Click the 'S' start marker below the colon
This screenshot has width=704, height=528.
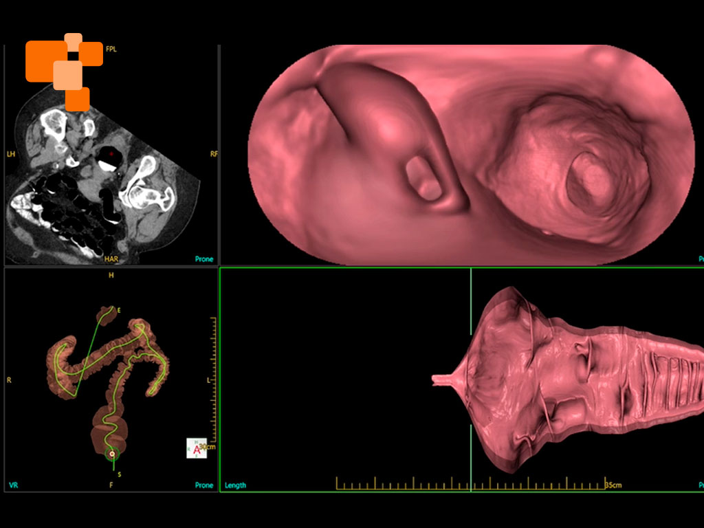[x=119, y=474]
